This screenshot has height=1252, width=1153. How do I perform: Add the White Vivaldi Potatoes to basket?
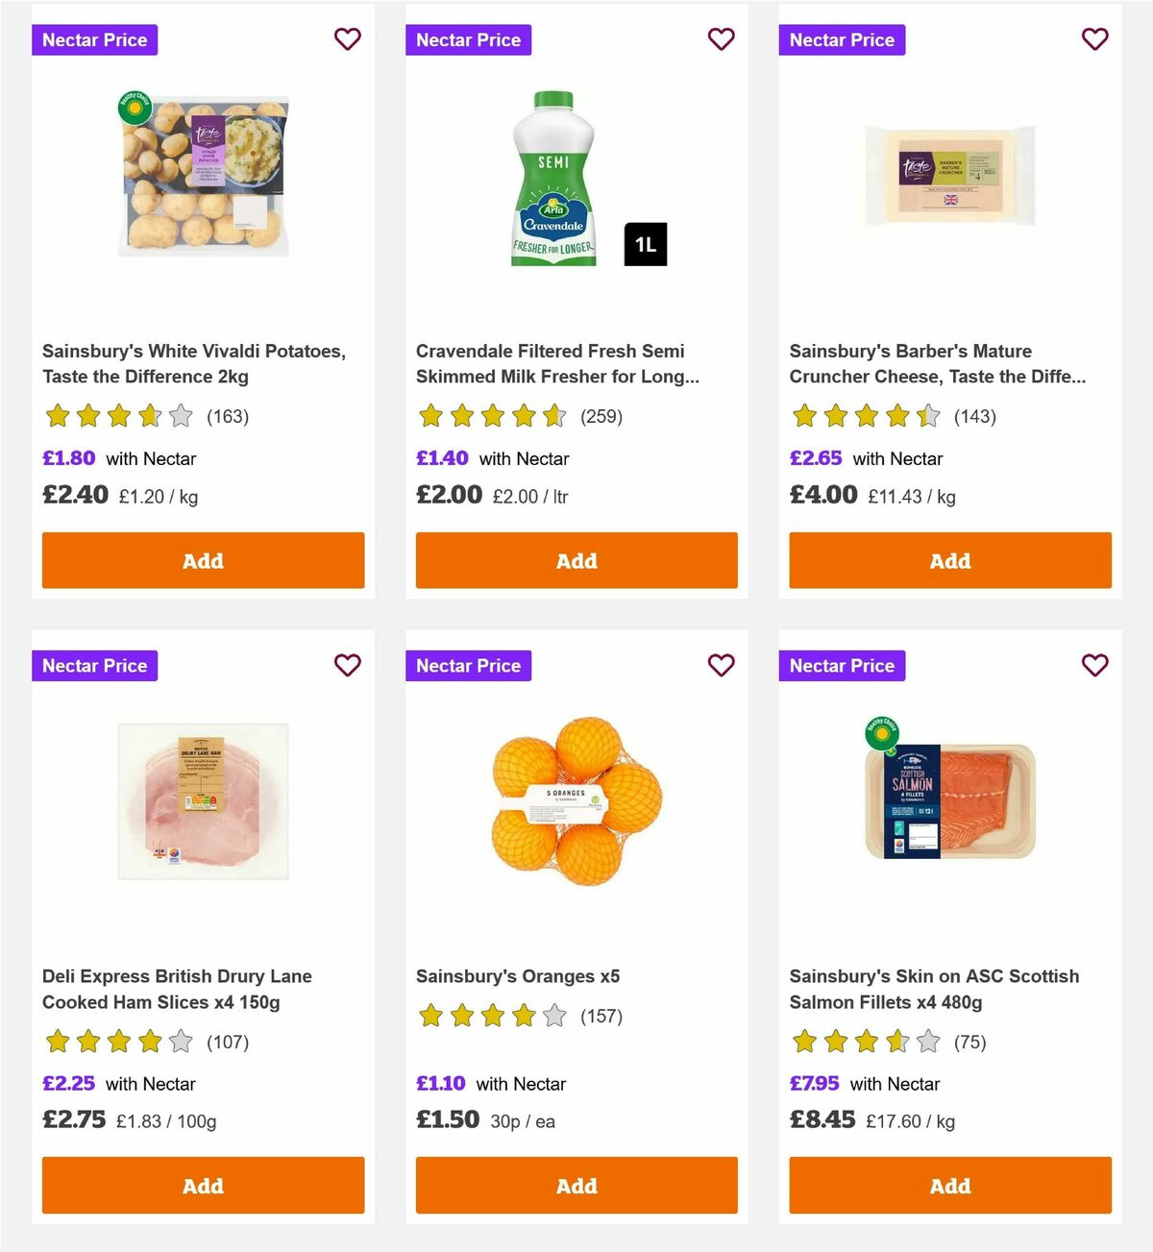click(203, 560)
